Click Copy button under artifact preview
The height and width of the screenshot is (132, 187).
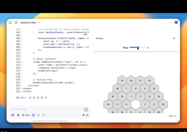point(171,116)
